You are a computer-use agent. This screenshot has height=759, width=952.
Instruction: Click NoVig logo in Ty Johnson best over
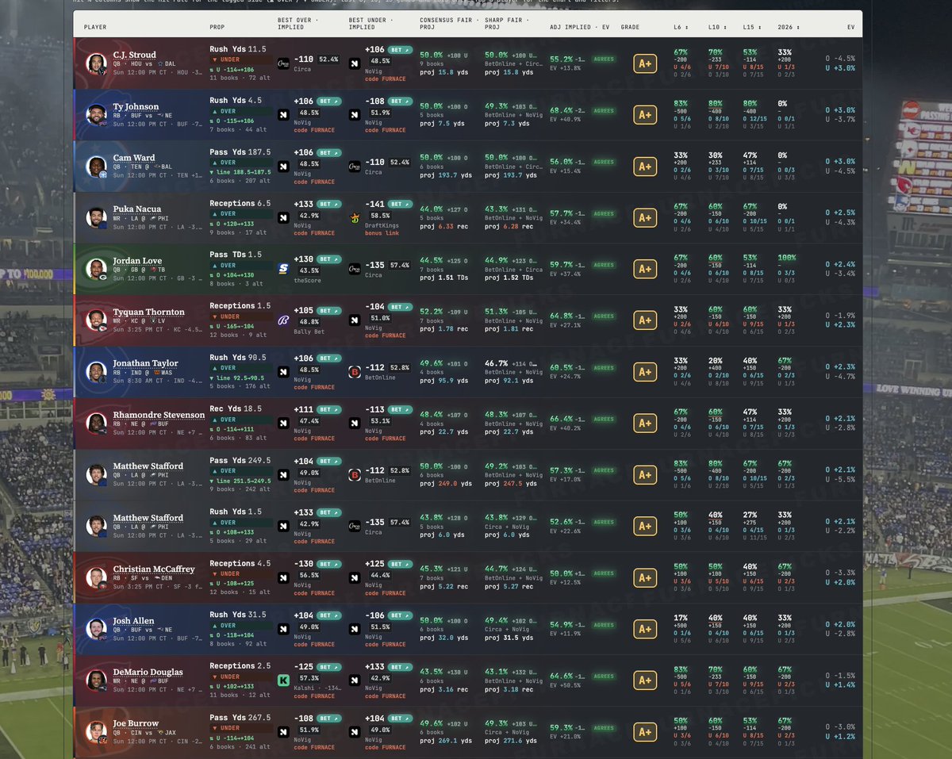[x=283, y=115]
